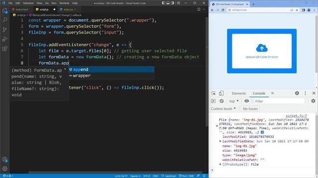The height and width of the screenshot is (178, 318).
Task: Click the browser forward arrow
Action: 218,10
